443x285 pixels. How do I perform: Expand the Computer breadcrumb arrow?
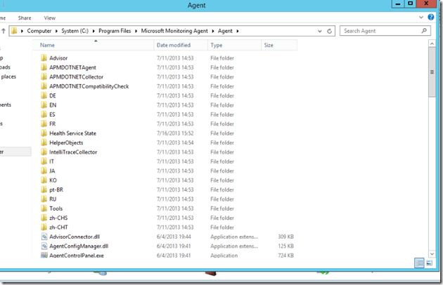[53, 31]
